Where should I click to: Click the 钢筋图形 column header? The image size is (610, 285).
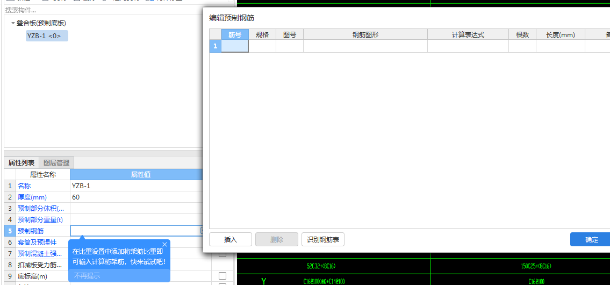(x=365, y=34)
